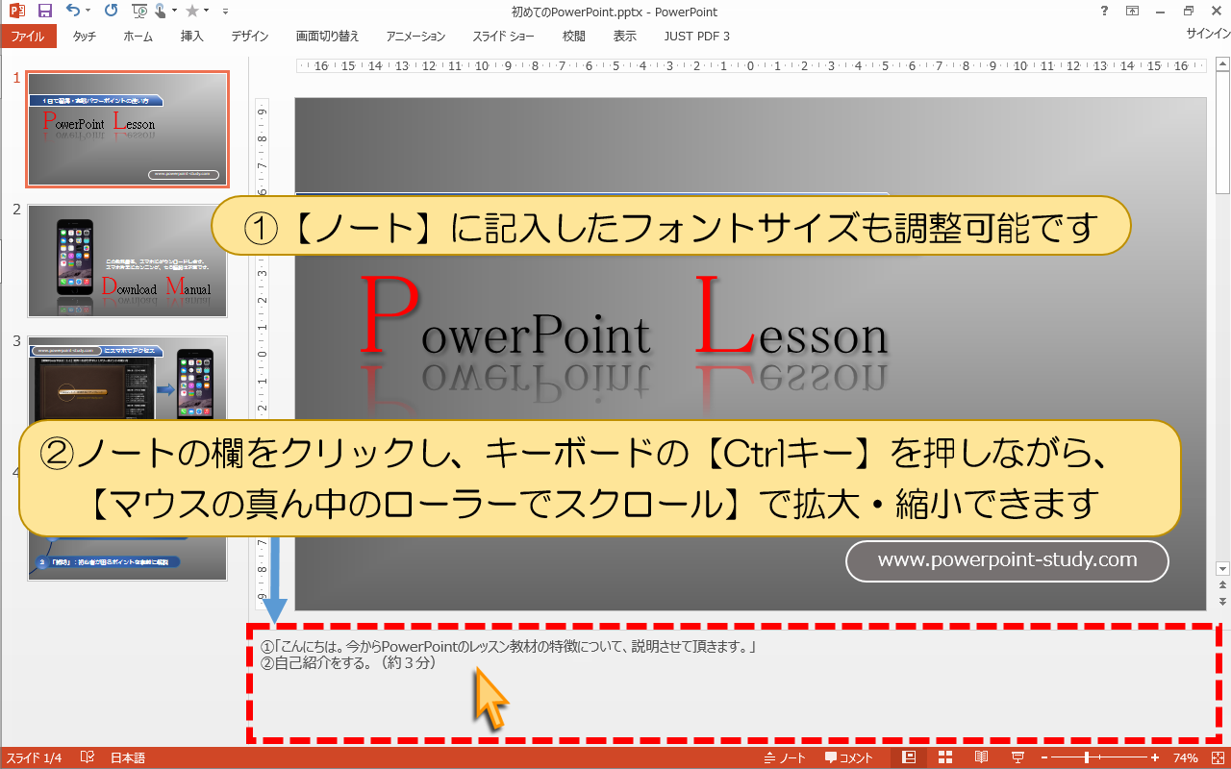This screenshot has width=1231, height=769.
Task: Click the PowerPoint application icon
Action: coord(15,12)
